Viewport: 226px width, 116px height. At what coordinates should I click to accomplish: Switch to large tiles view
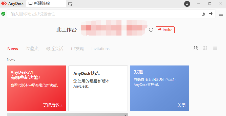click(196, 48)
